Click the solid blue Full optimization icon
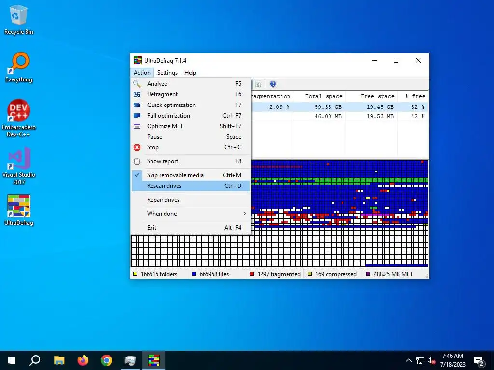 pos(137,116)
